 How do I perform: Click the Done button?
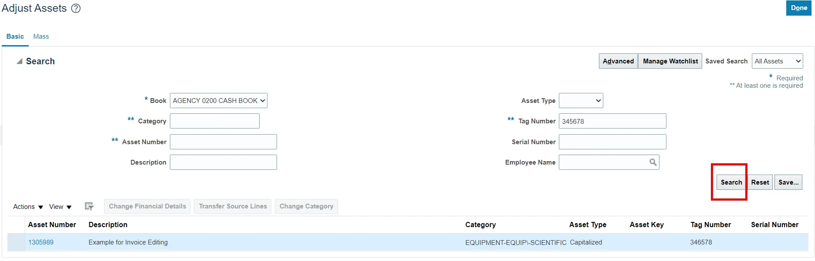[798, 8]
